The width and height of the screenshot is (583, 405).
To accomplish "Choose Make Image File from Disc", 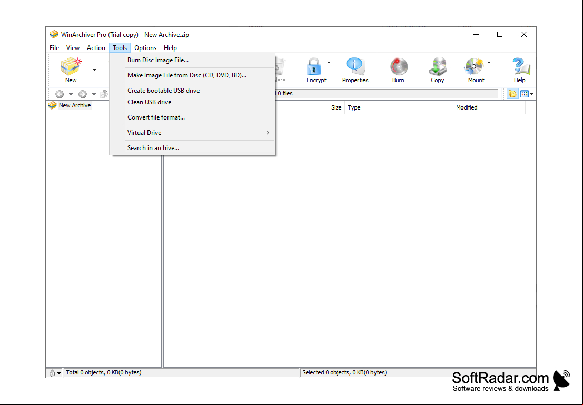I will click(x=193, y=75).
